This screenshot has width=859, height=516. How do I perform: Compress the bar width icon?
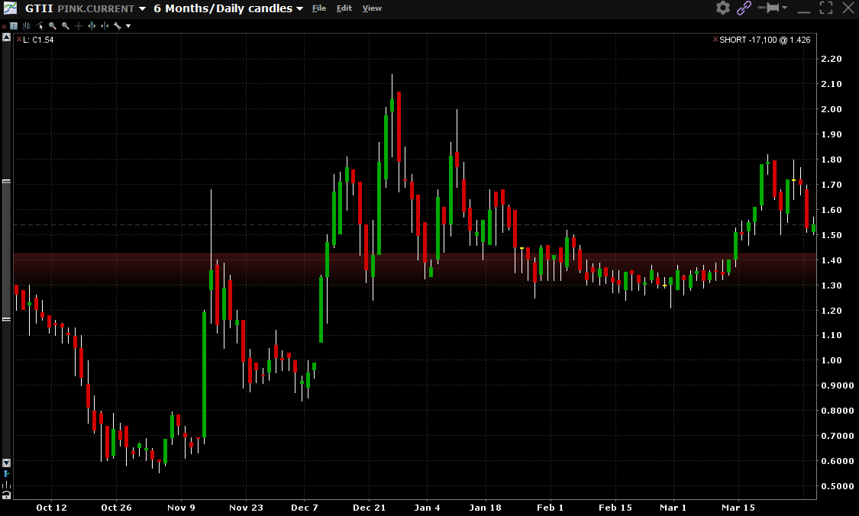[105, 26]
